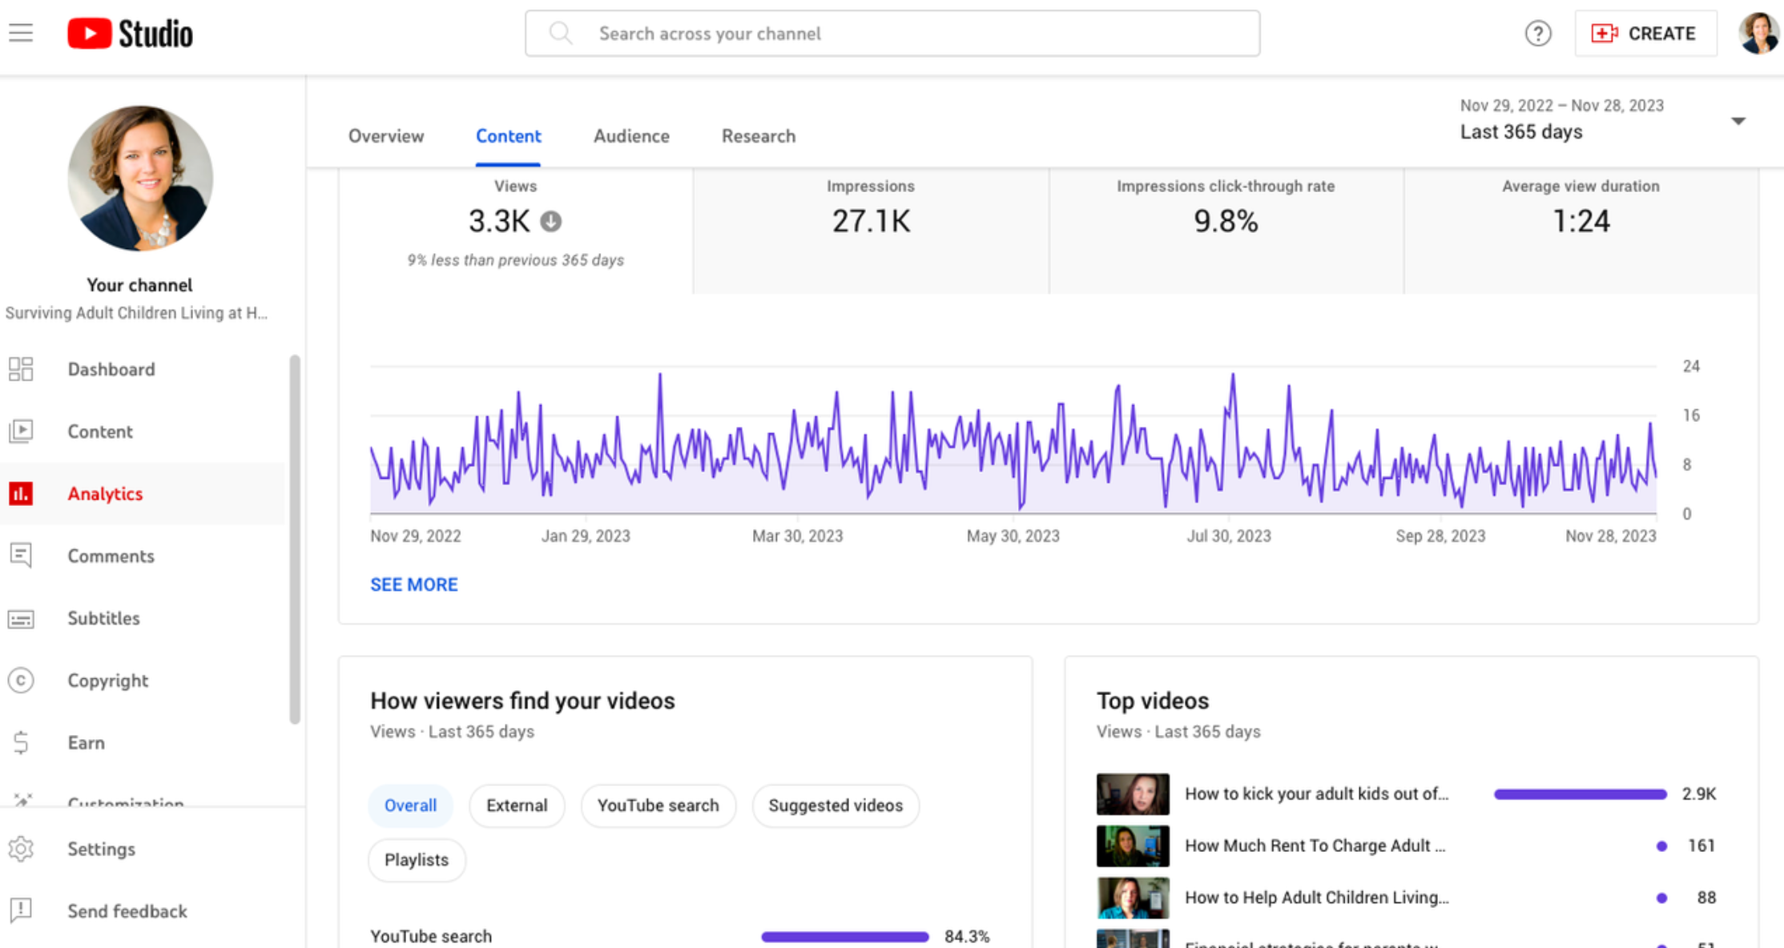Open the Analytics section in the sidebar

[x=104, y=493]
